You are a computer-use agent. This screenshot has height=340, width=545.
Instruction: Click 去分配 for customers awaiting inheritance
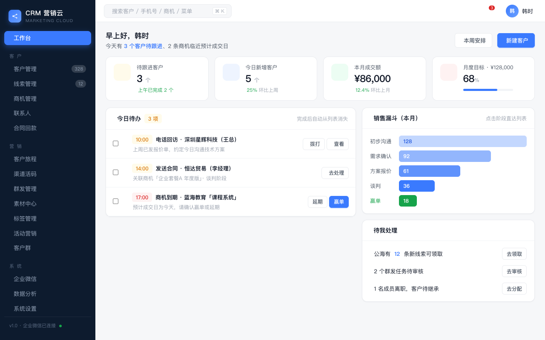(514, 289)
